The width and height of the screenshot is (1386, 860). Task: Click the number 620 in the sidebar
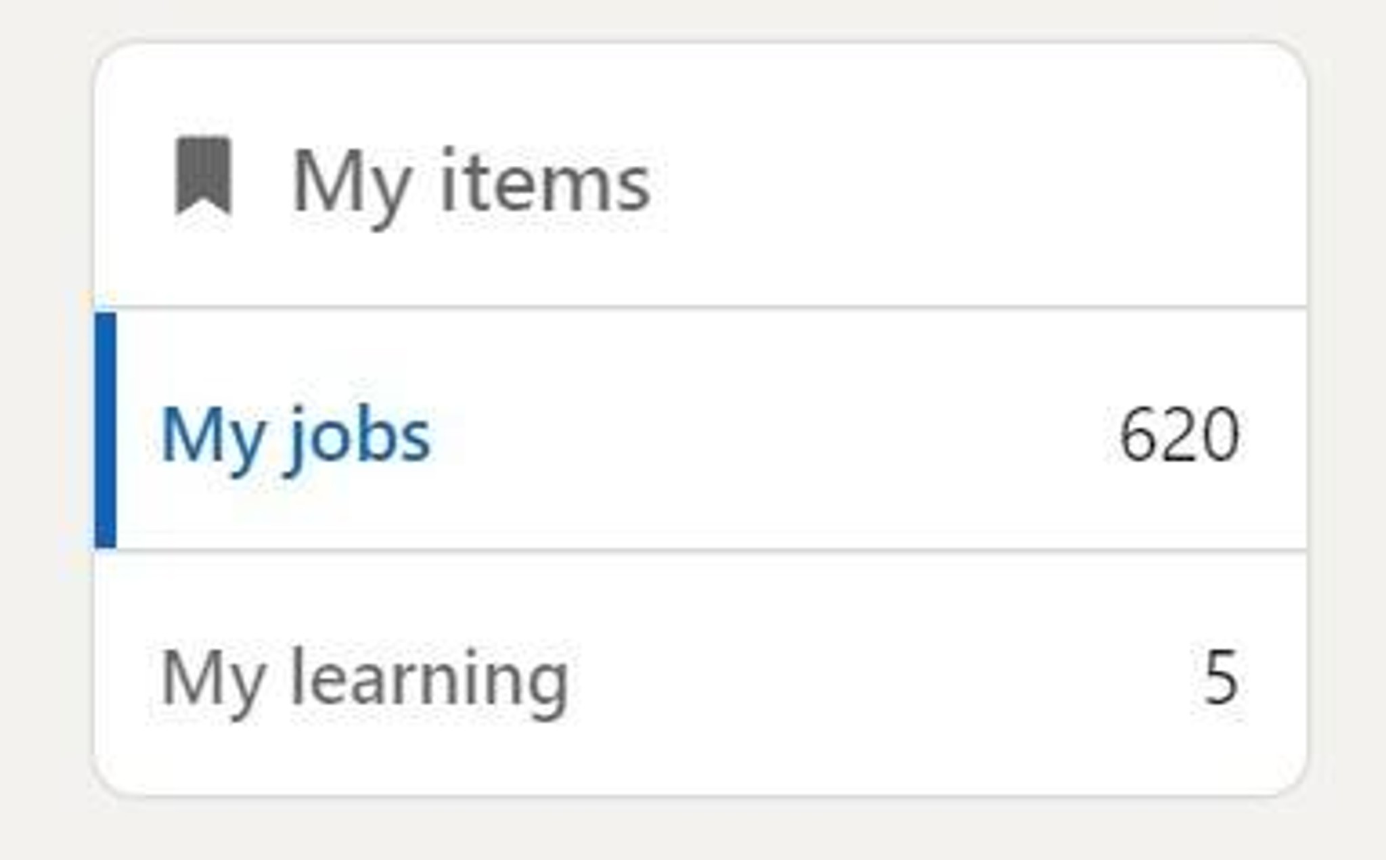coord(1179,434)
